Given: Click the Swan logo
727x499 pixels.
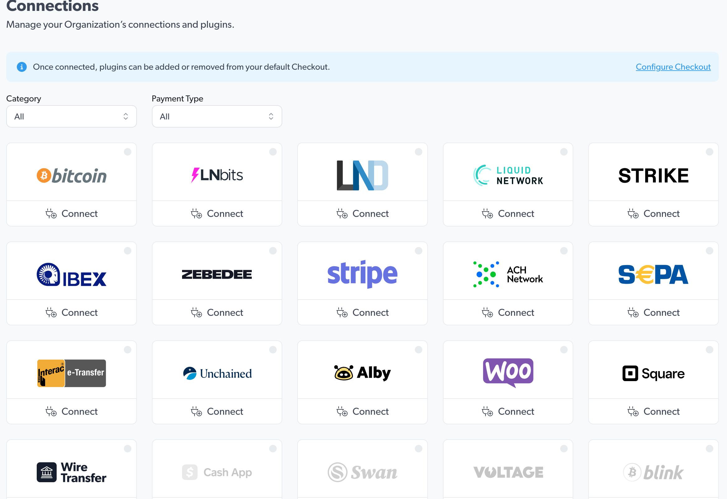Looking at the screenshot, I should [362, 472].
